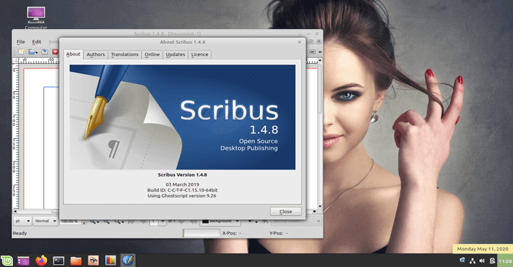Launch Firefox from the taskbar

tap(41, 261)
